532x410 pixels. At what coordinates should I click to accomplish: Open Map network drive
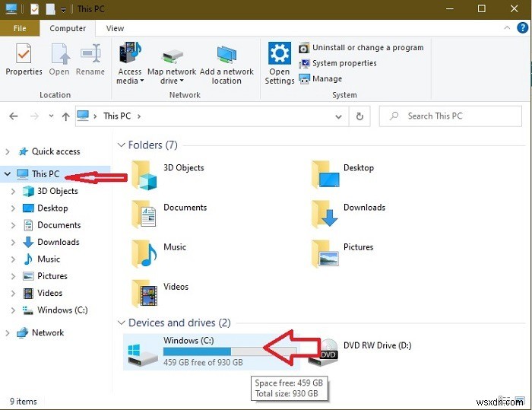(x=172, y=63)
